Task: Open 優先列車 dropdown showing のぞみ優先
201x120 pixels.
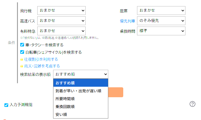Action: (x=161, y=21)
